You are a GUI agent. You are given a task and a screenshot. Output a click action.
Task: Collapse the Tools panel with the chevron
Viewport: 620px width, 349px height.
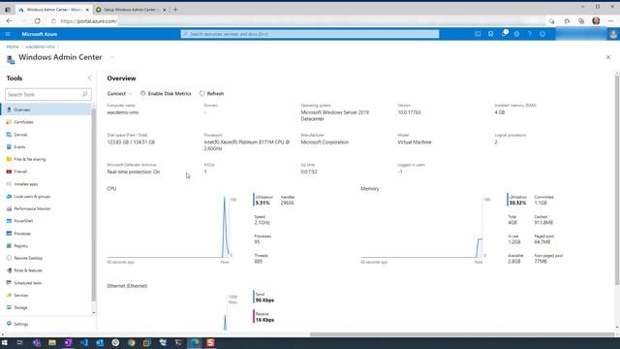coord(89,79)
